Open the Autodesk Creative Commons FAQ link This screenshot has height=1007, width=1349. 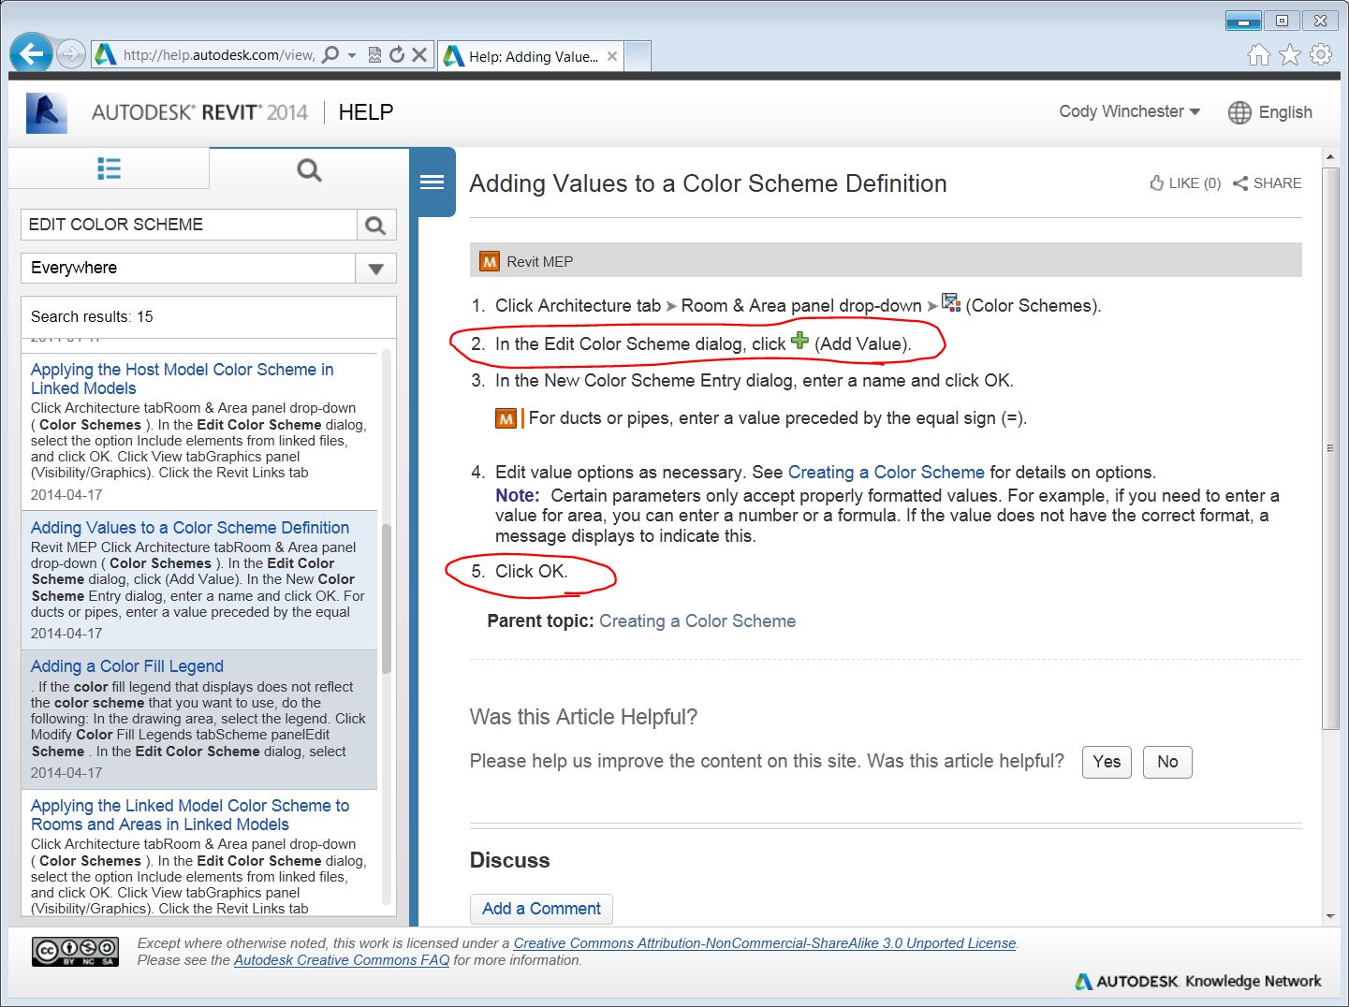pos(342,960)
